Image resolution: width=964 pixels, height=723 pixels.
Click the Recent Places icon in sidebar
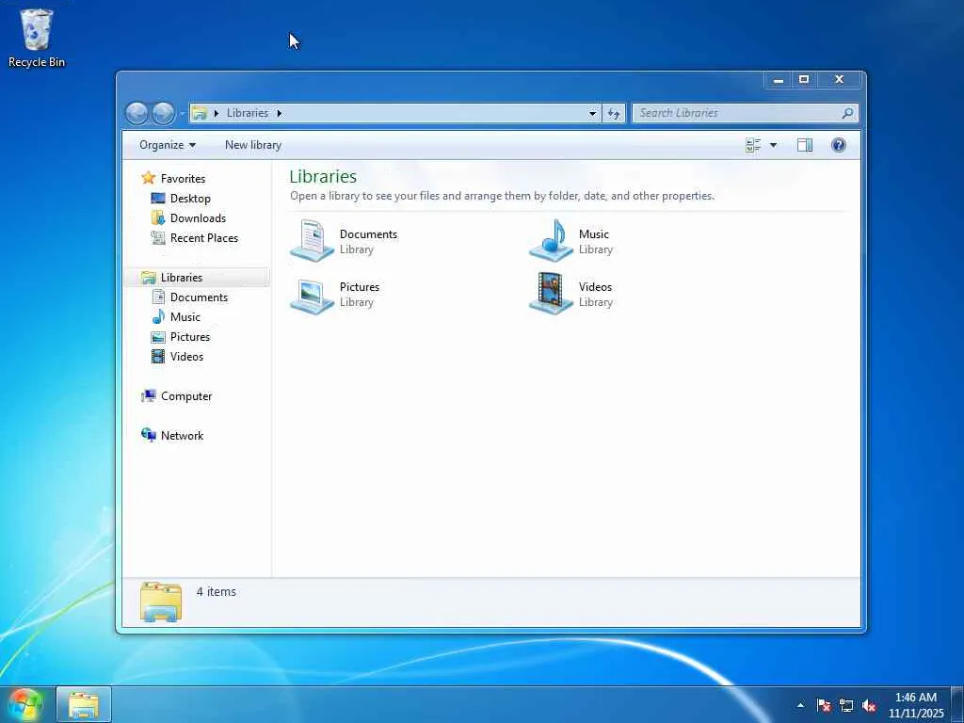point(158,238)
